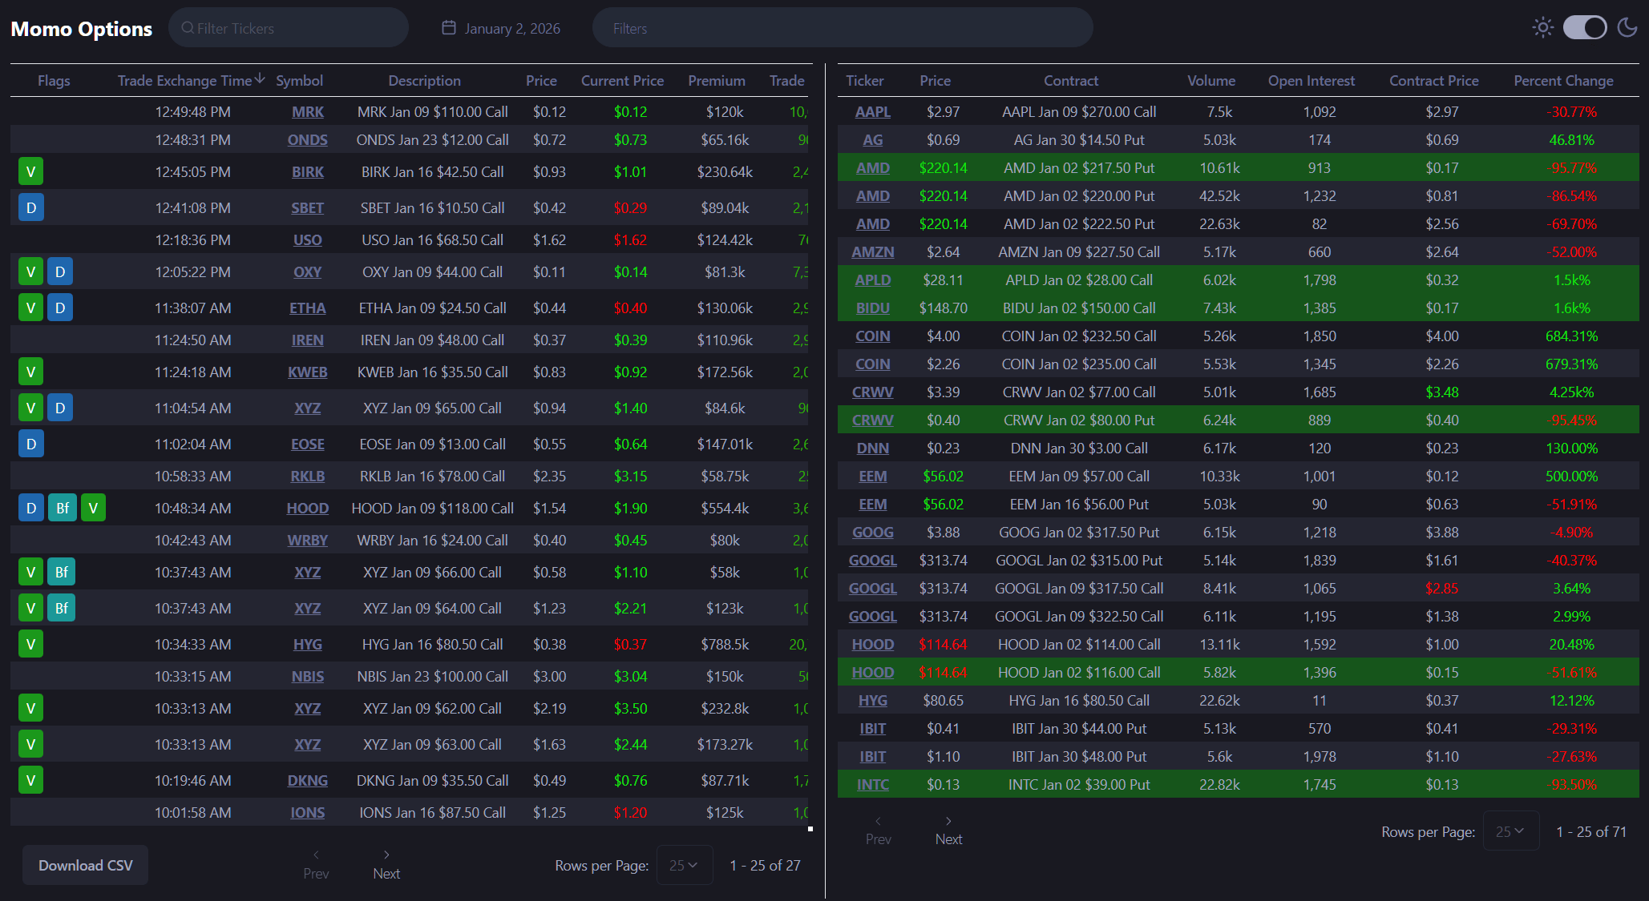Open the AAPL ticker link
The width and height of the screenshot is (1649, 901).
(x=872, y=112)
